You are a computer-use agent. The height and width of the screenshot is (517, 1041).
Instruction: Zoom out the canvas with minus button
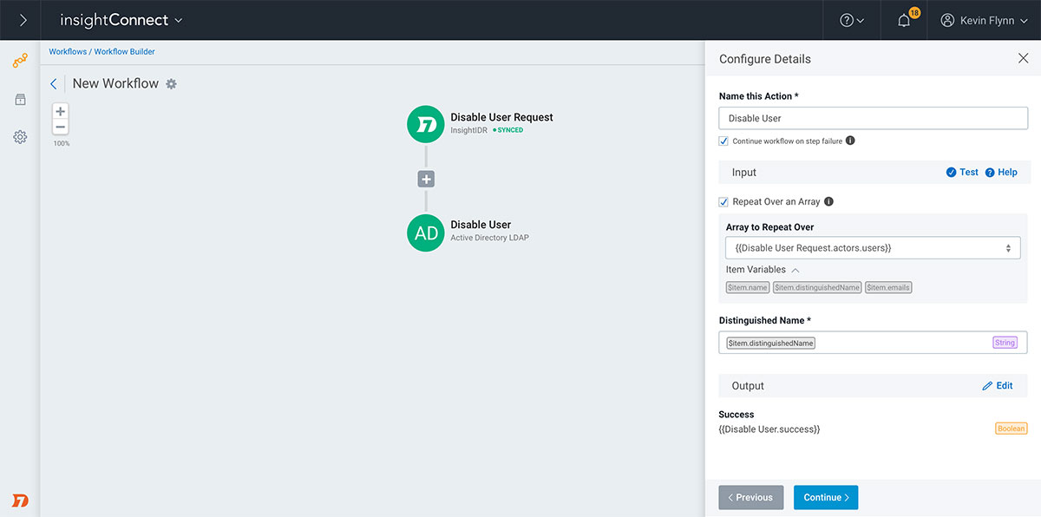tap(61, 128)
